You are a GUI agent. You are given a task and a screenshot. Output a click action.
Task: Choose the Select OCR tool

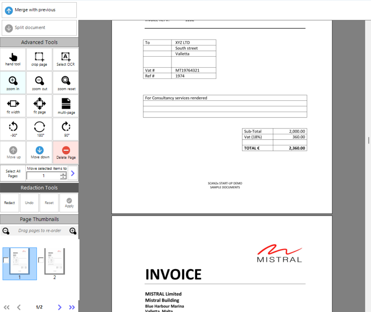tap(66, 59)
